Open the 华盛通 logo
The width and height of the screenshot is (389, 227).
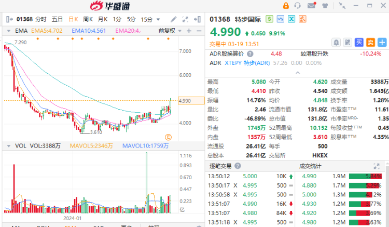pos(110,6)
